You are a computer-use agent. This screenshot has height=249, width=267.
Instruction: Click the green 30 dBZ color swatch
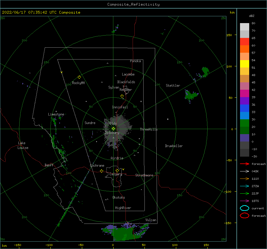tap(244, 123)
